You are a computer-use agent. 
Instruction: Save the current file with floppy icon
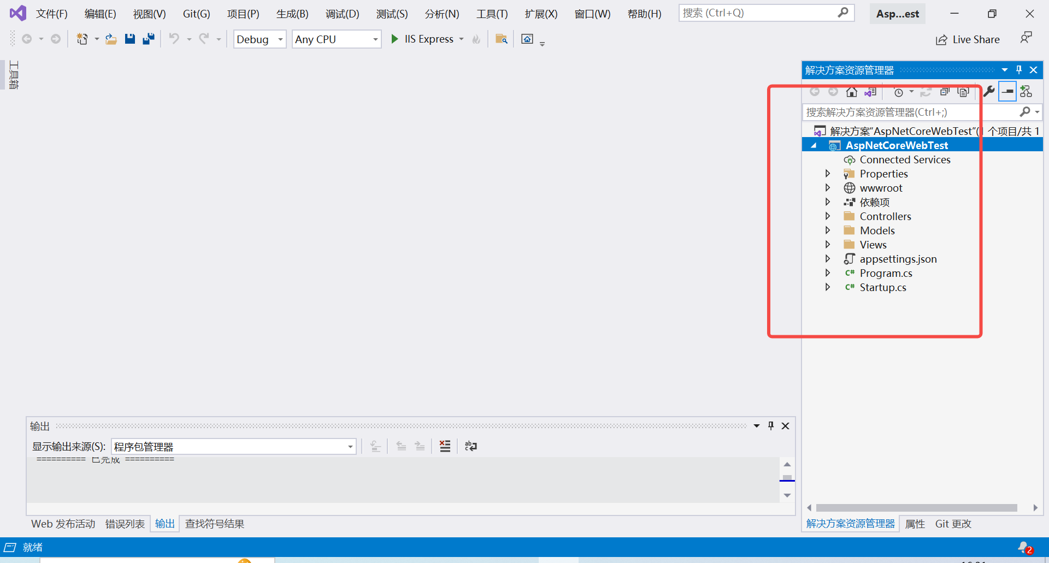[130, 39]
